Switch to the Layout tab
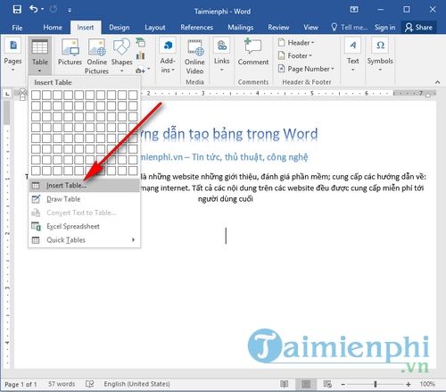Image resolution: width=446 pixels, height=392 pixels. (x=155, y=28)
